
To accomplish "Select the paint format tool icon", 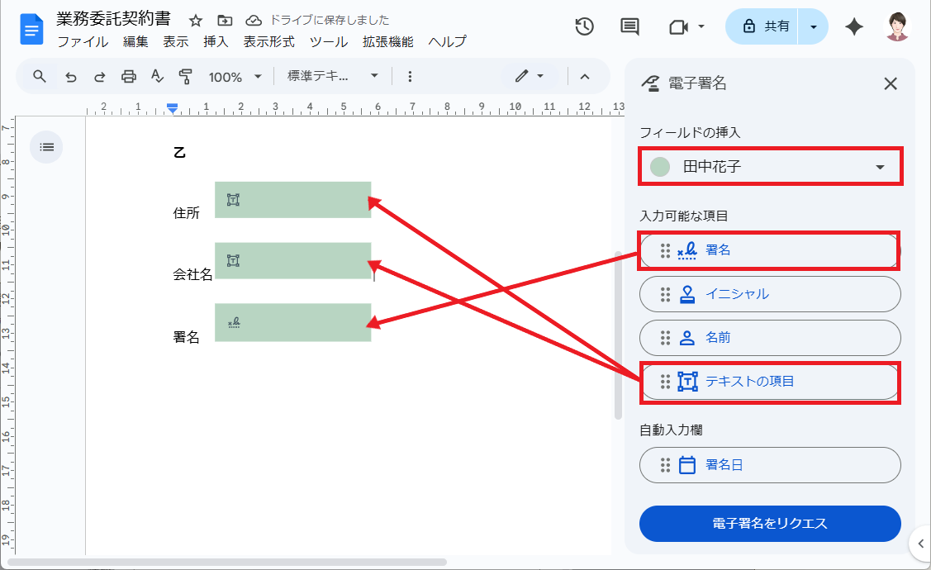I will (x=186, y=76).
